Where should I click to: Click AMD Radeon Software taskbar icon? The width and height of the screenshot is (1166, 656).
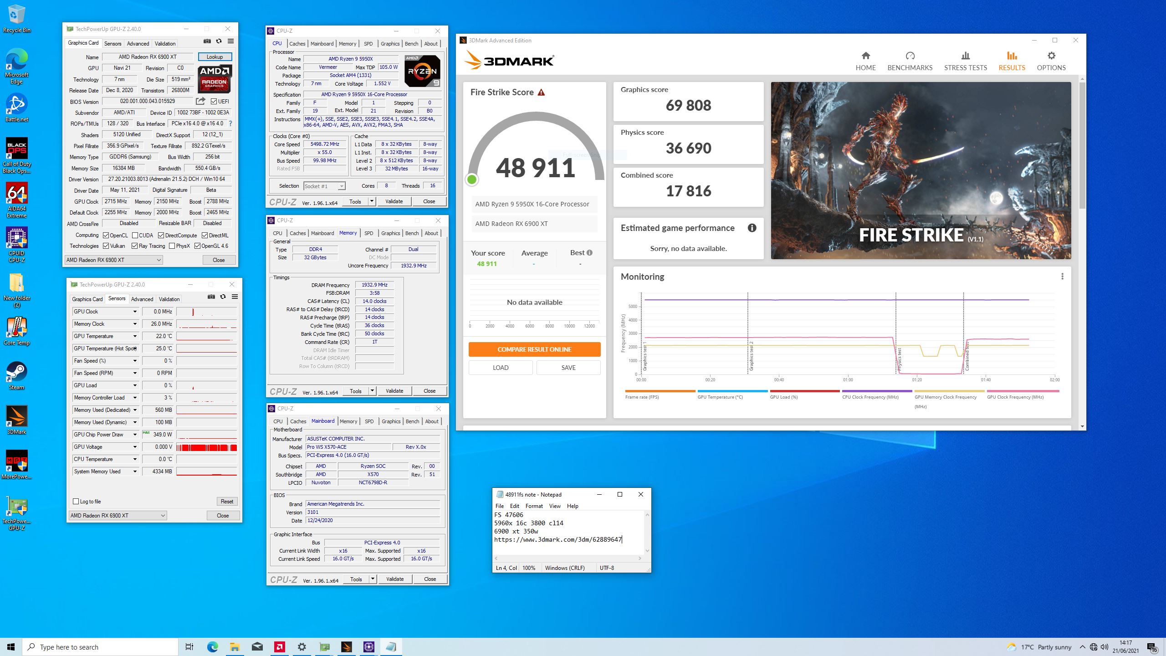click(280, 647)
